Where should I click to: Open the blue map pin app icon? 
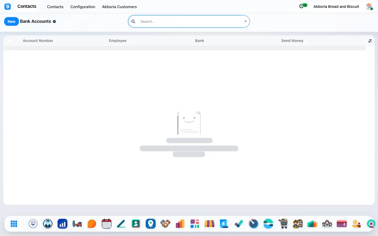(151, 224)
